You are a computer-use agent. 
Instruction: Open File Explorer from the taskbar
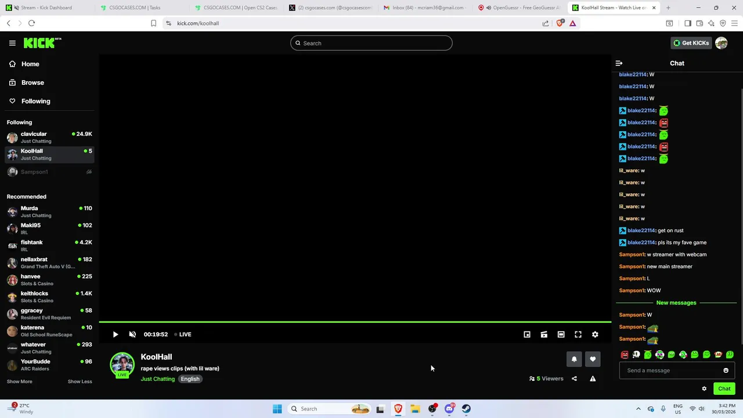coord(415,409)
